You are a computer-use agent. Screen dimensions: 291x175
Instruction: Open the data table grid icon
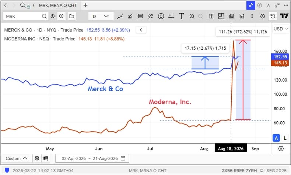pyautogui.click(x=211, y=16)
